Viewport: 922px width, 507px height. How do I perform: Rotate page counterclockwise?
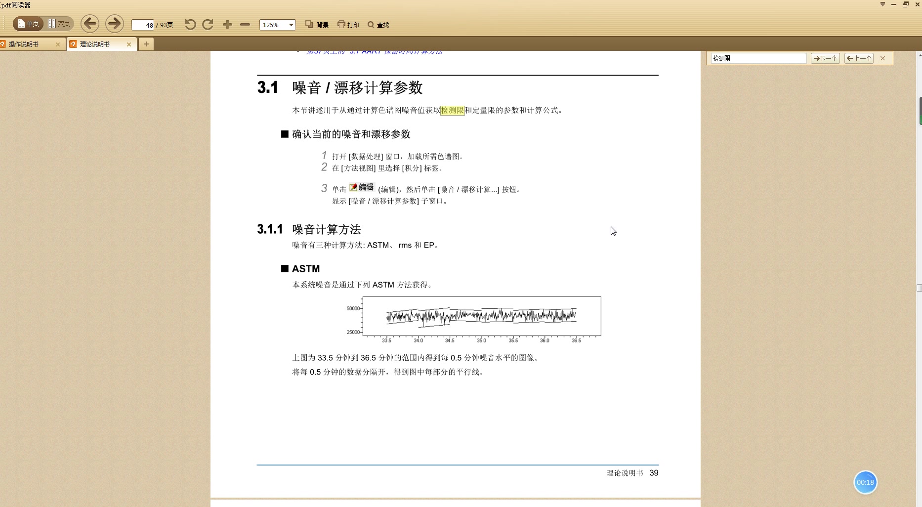pos(190,24)
